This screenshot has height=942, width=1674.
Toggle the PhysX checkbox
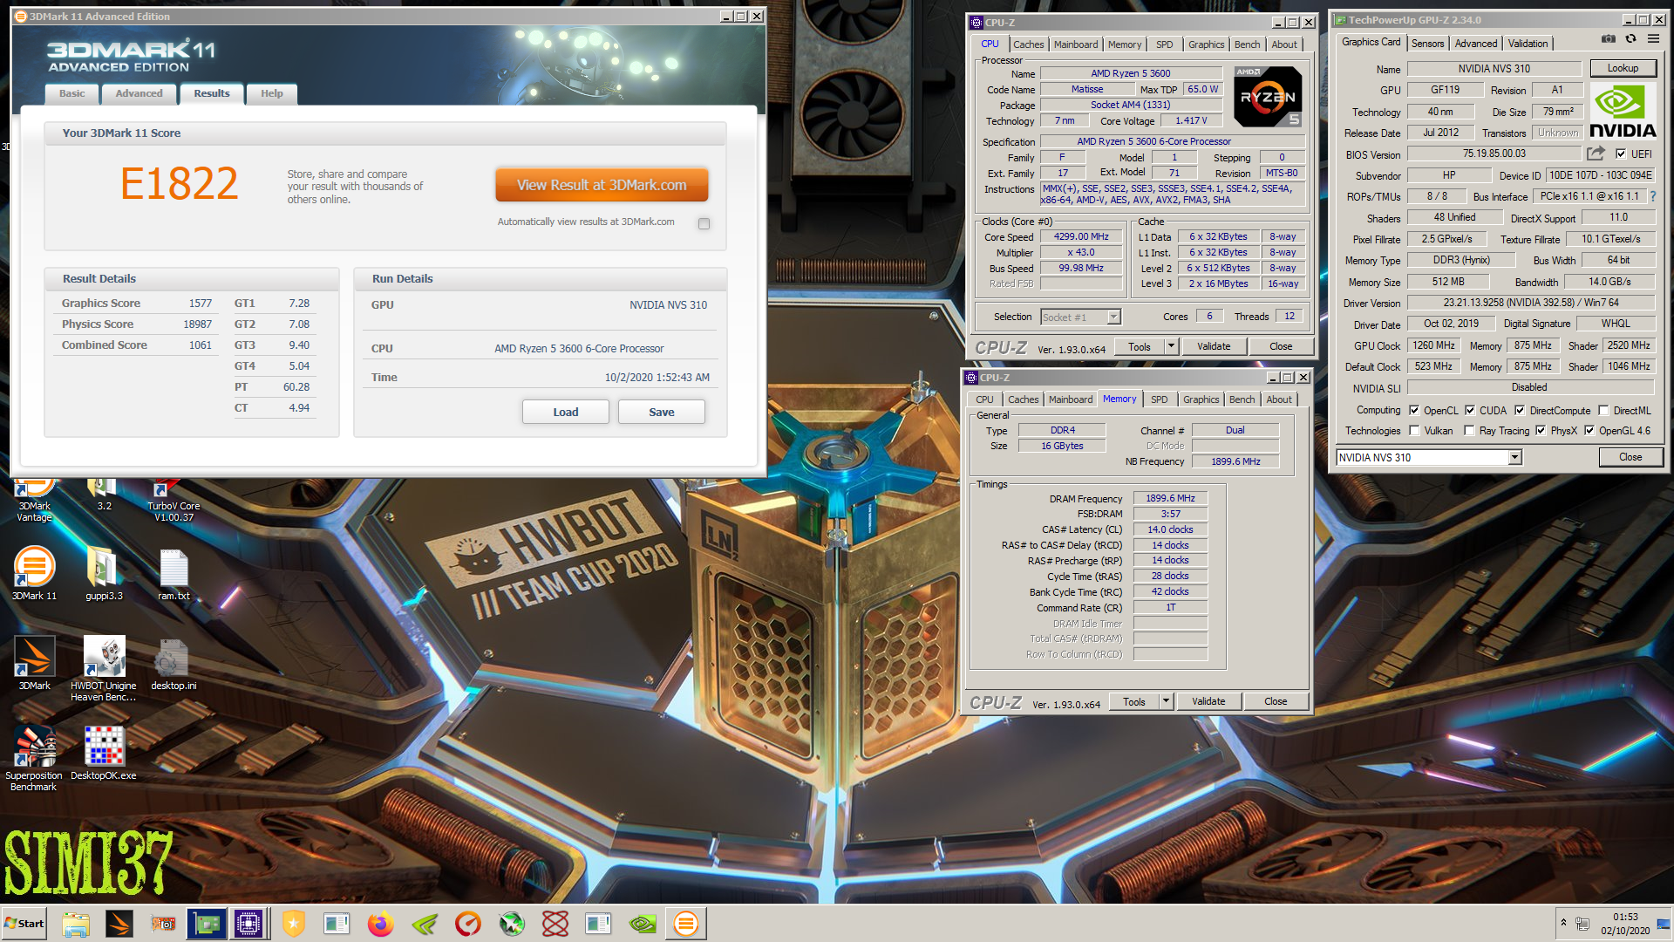[x=1541, y=430]
